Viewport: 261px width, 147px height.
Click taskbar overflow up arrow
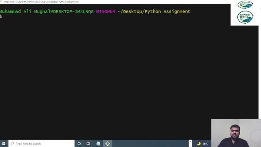tap(190, 142)
